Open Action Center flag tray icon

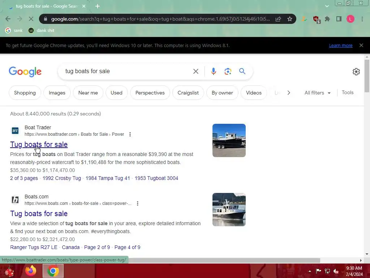319,271
